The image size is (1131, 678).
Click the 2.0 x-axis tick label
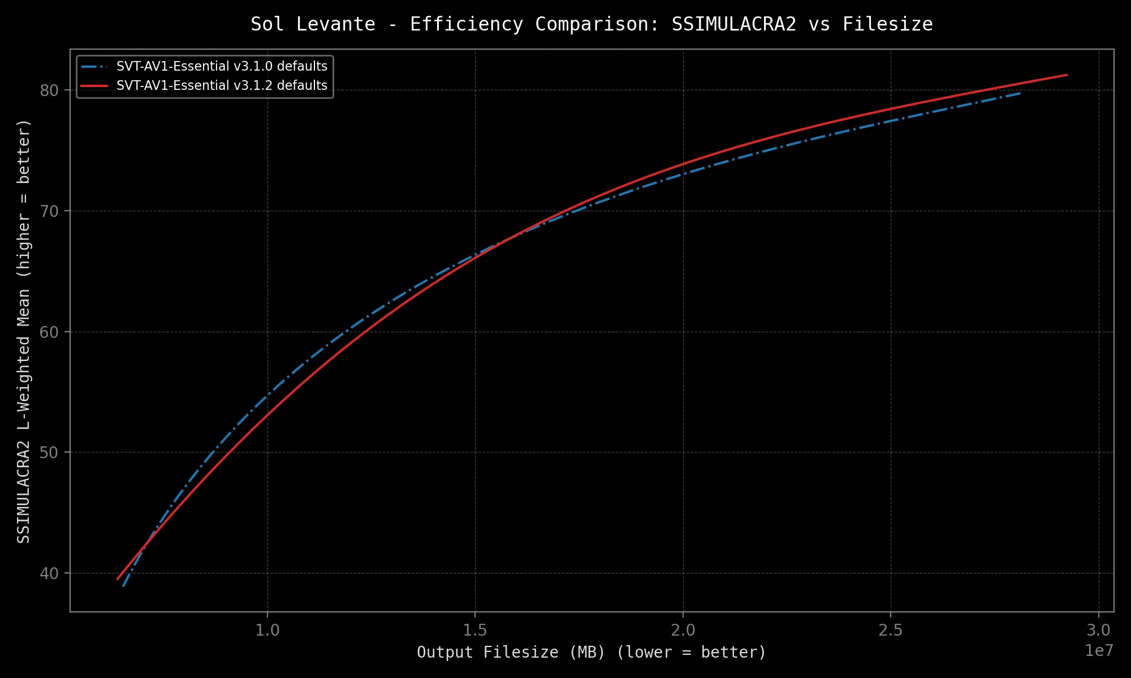pos(683,630)
